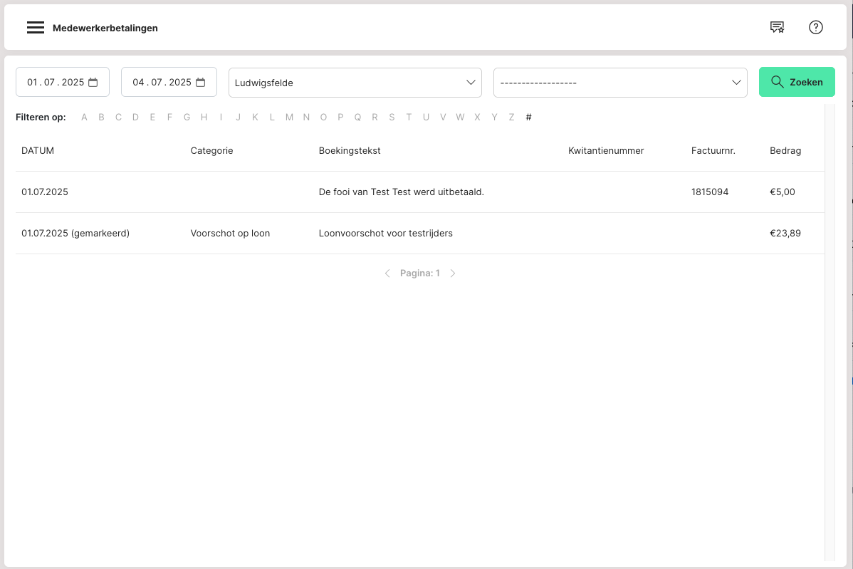The height and width of the screenshot is (569, 853).
Task: Filter by letter K
Action: (255, 117)
